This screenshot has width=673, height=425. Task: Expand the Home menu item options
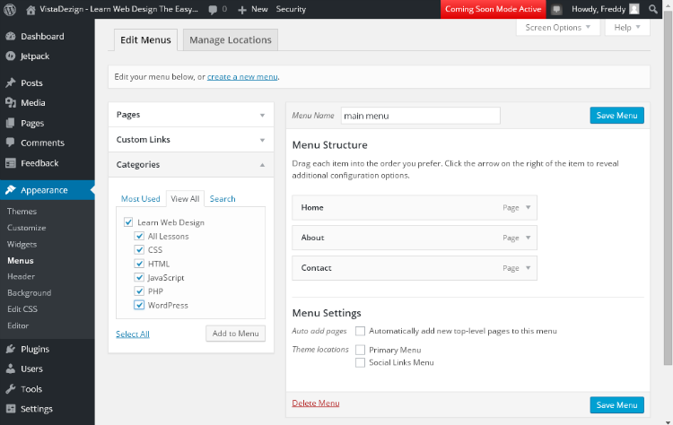click(528, 207)
